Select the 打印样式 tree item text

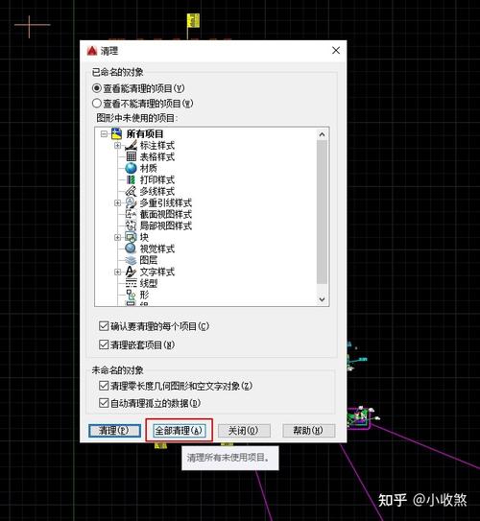(x=157, y=179)
